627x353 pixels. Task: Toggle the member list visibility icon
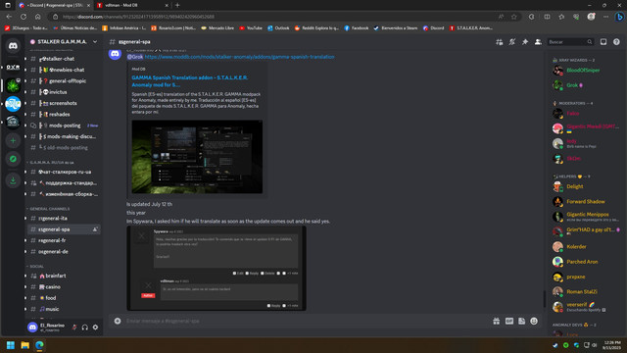(538, 41)
